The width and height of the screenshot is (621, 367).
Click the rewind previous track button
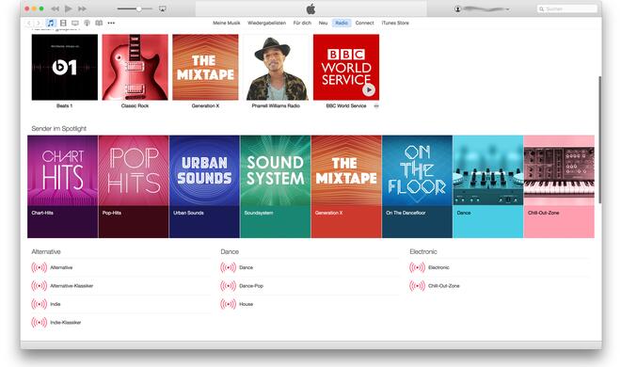[x=56, y=8]
